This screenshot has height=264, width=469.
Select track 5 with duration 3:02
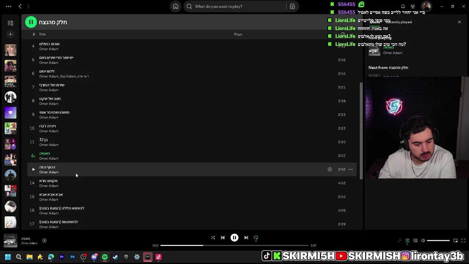tap(192, 60)
